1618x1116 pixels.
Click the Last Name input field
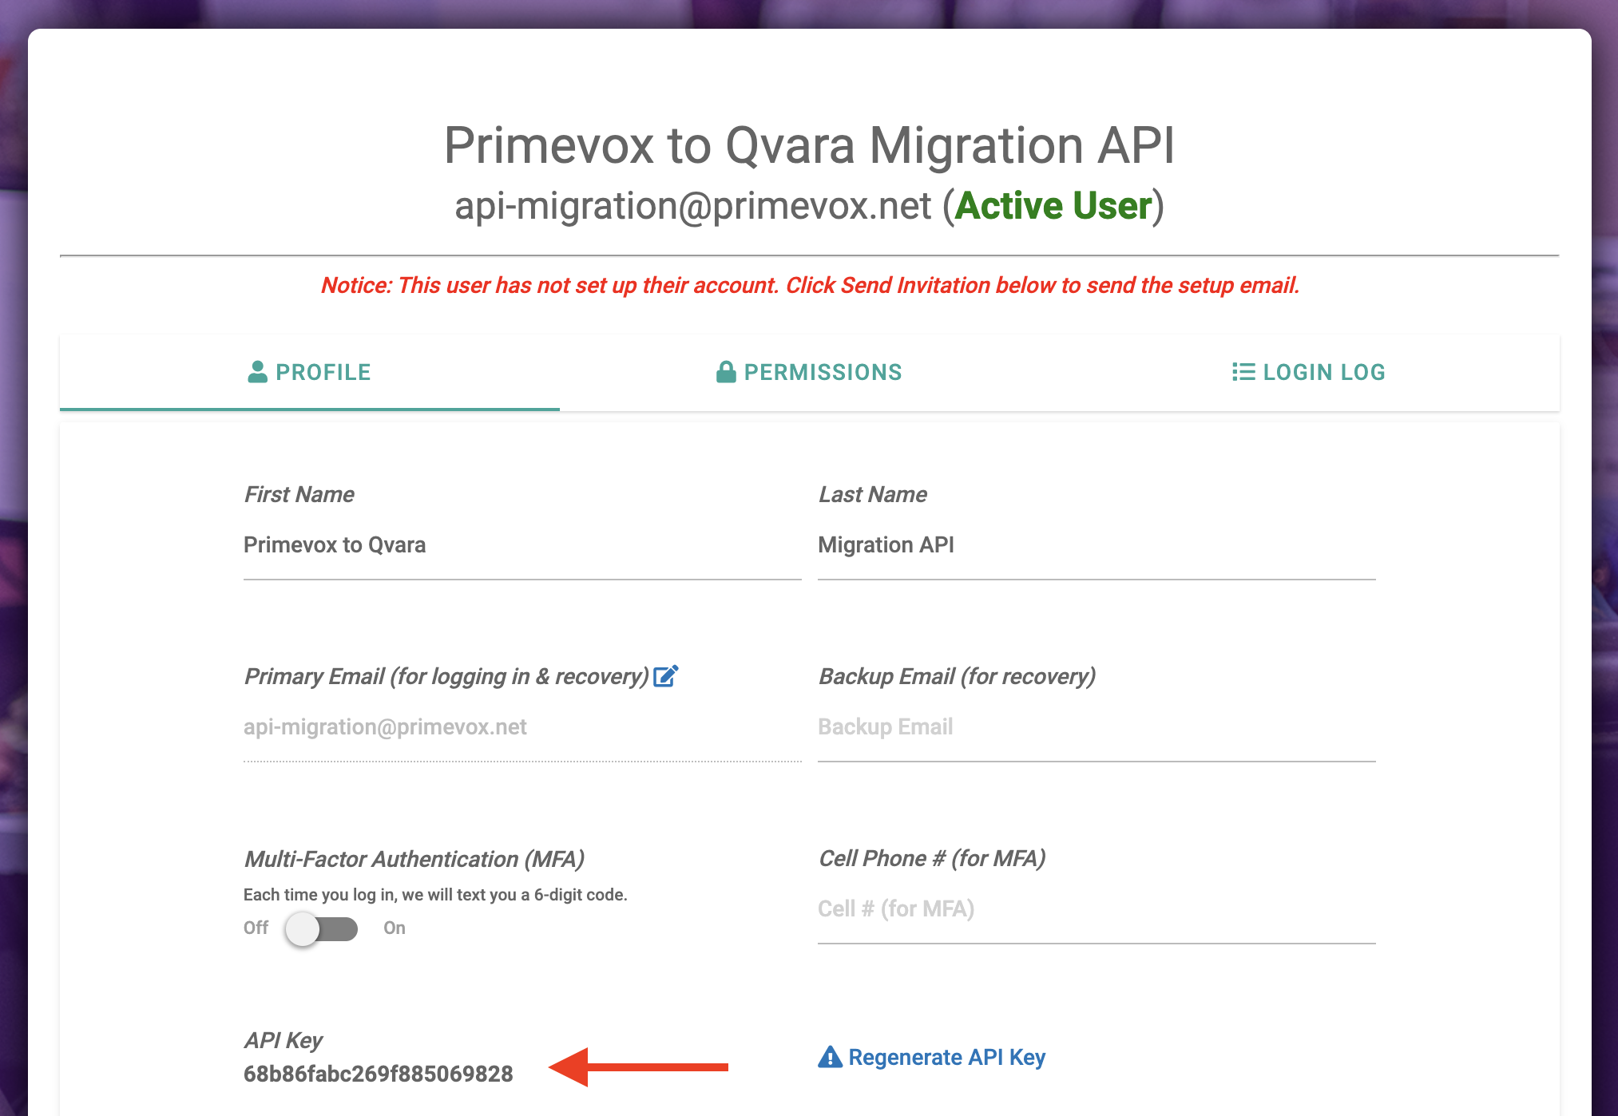coord(1097,545)
